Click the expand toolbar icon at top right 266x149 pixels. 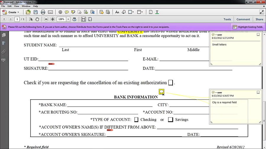coord(262,12)
